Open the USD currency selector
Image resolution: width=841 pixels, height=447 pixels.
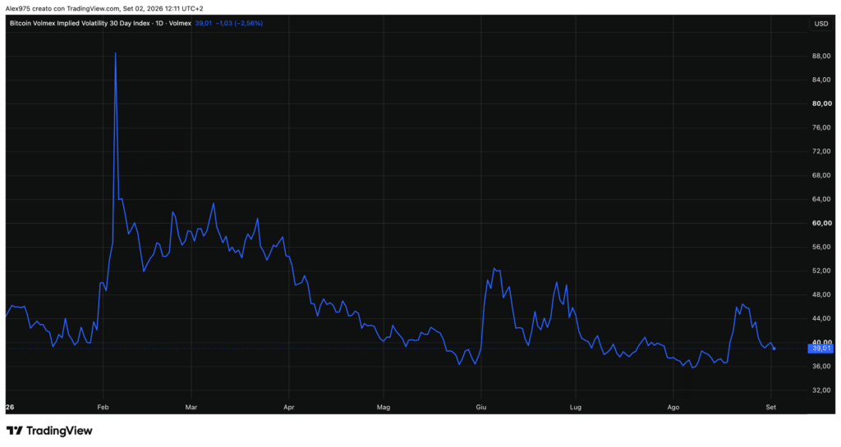(821, 24)
